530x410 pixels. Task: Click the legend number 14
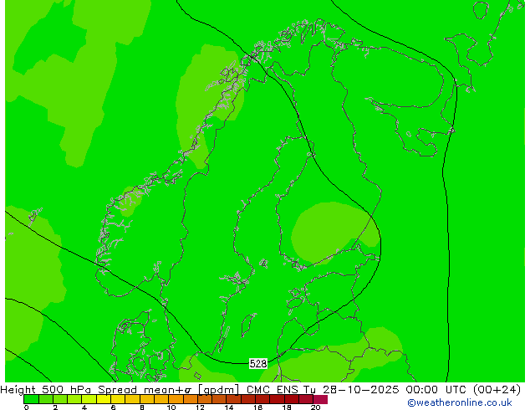229,407
